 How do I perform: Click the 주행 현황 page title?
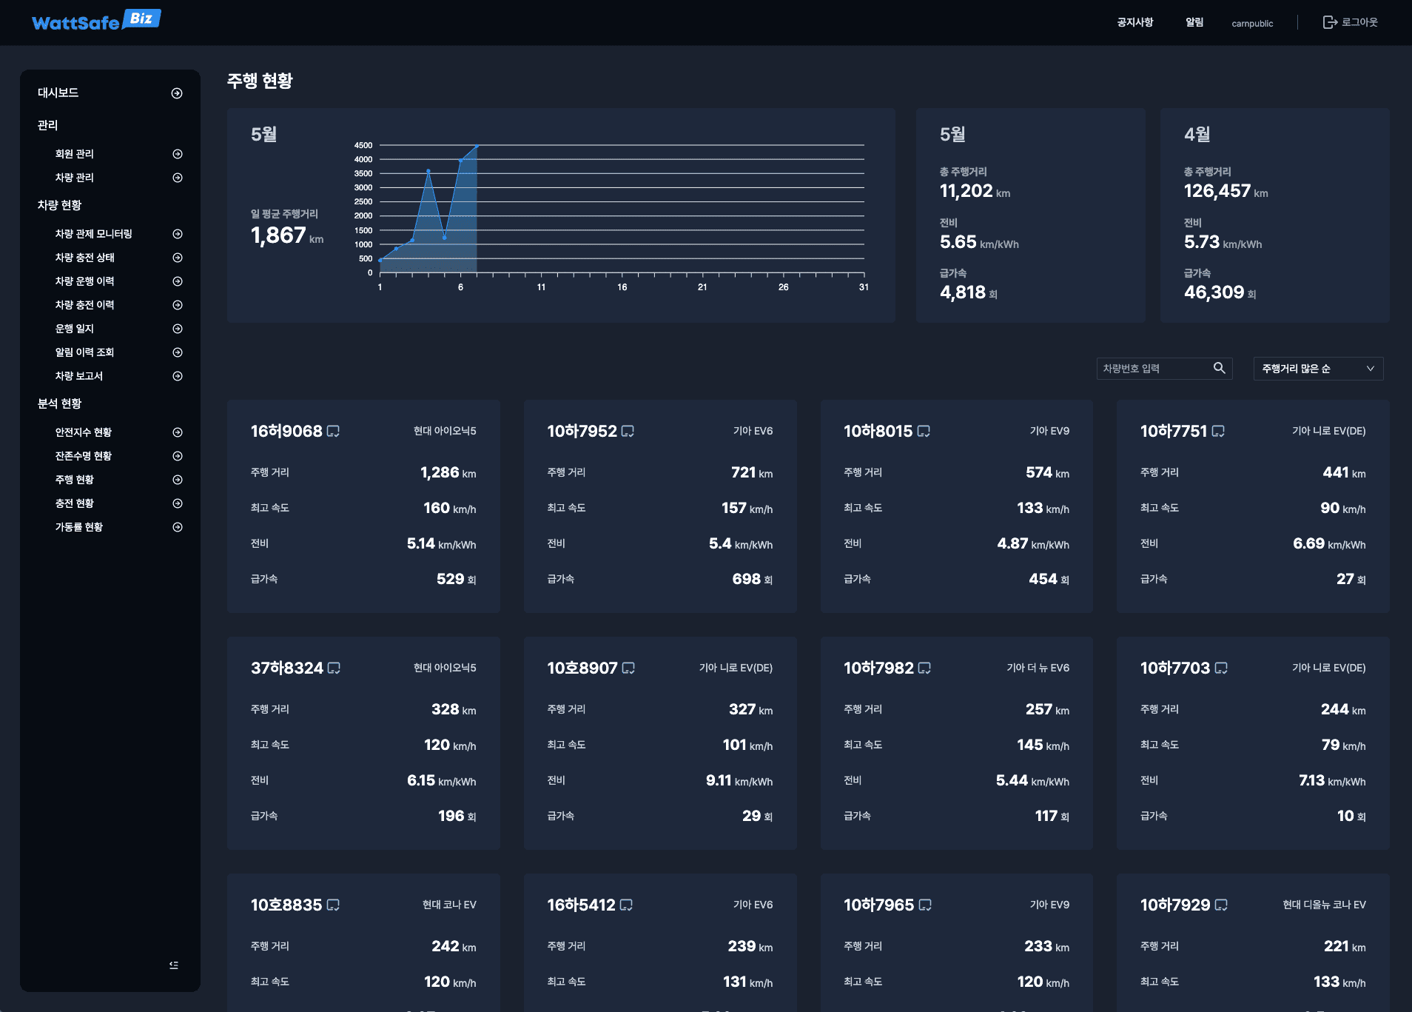click(260, 81)
